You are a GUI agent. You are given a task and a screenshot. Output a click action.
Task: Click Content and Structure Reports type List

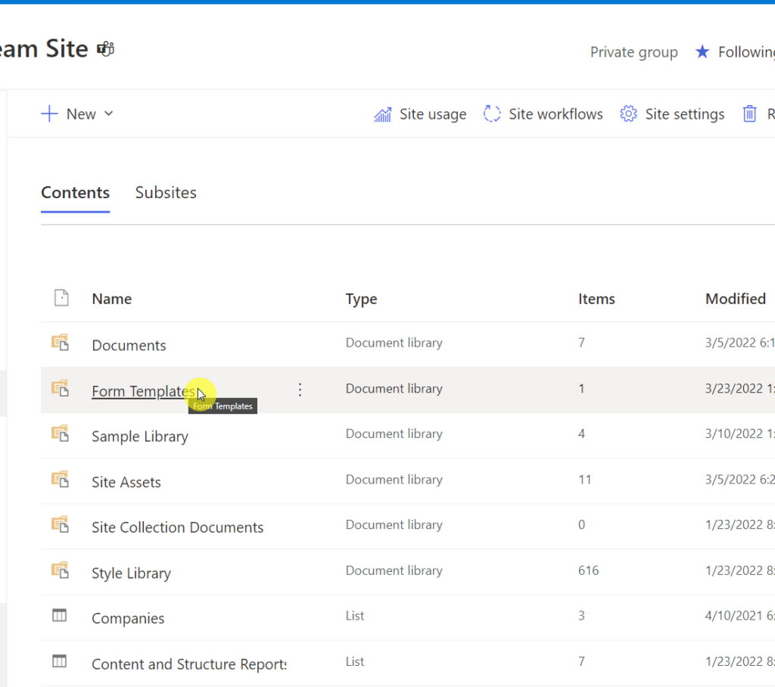pyautogui.click(x=355, y=661)
